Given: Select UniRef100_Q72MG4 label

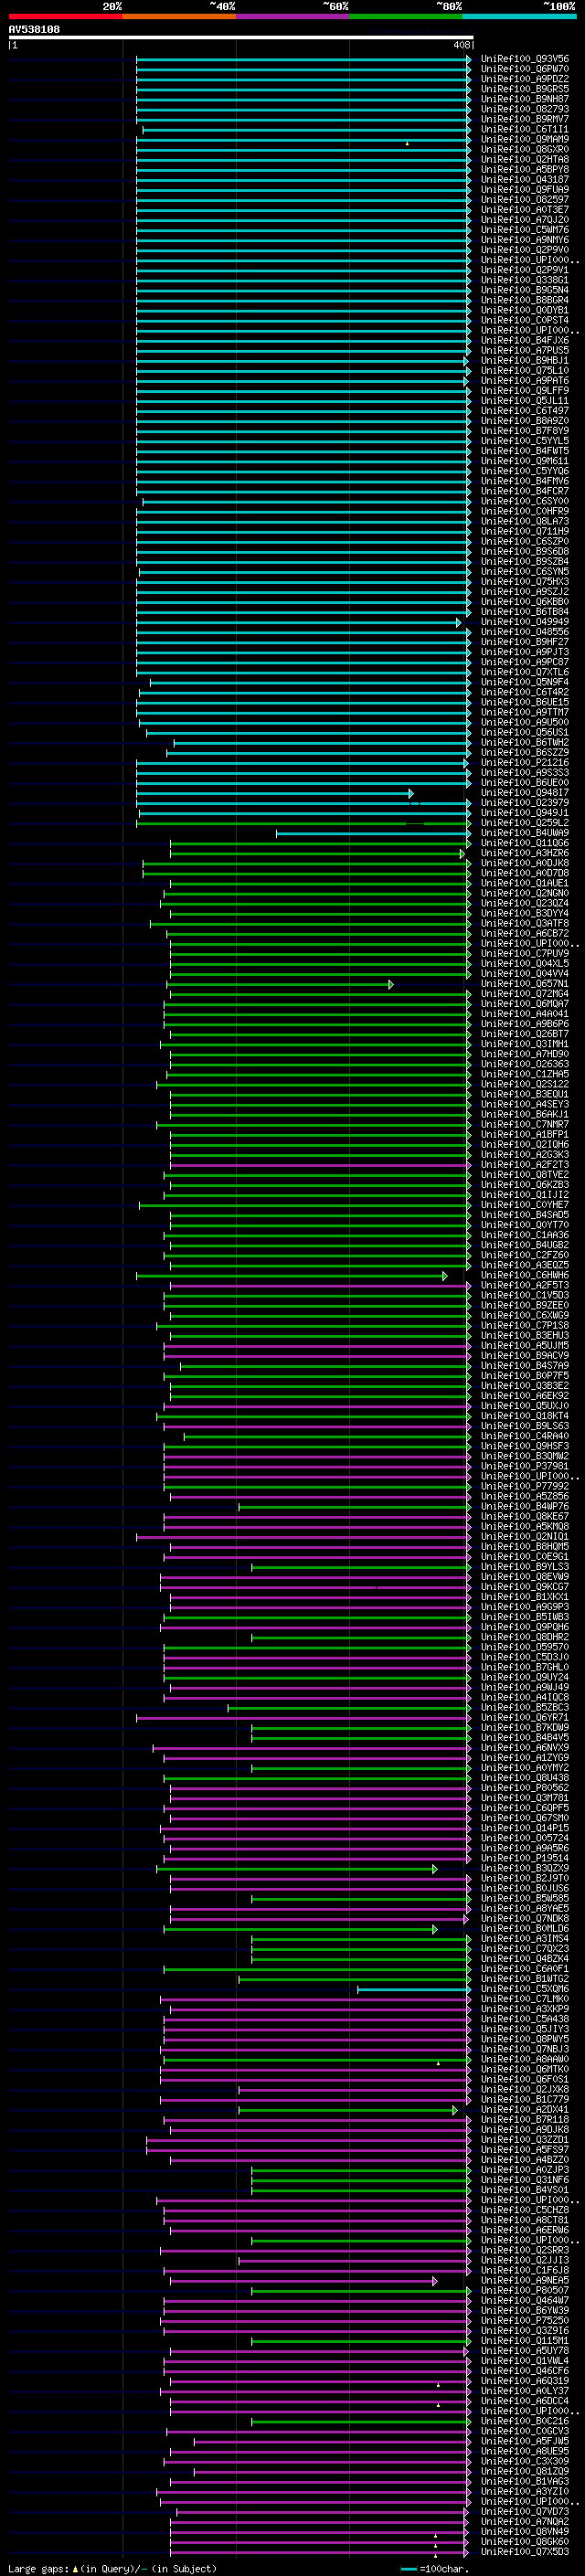Looking at the screenshot, I should [525, 994].
